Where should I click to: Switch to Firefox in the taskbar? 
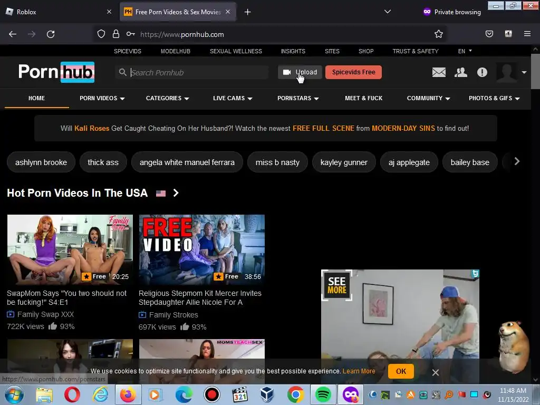128,394
